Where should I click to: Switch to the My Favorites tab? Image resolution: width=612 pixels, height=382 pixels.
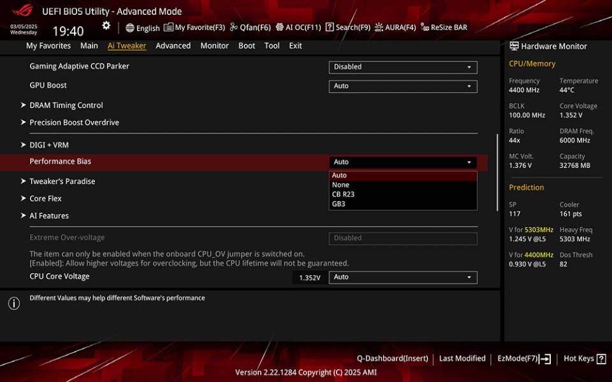[x=48, y=46]
